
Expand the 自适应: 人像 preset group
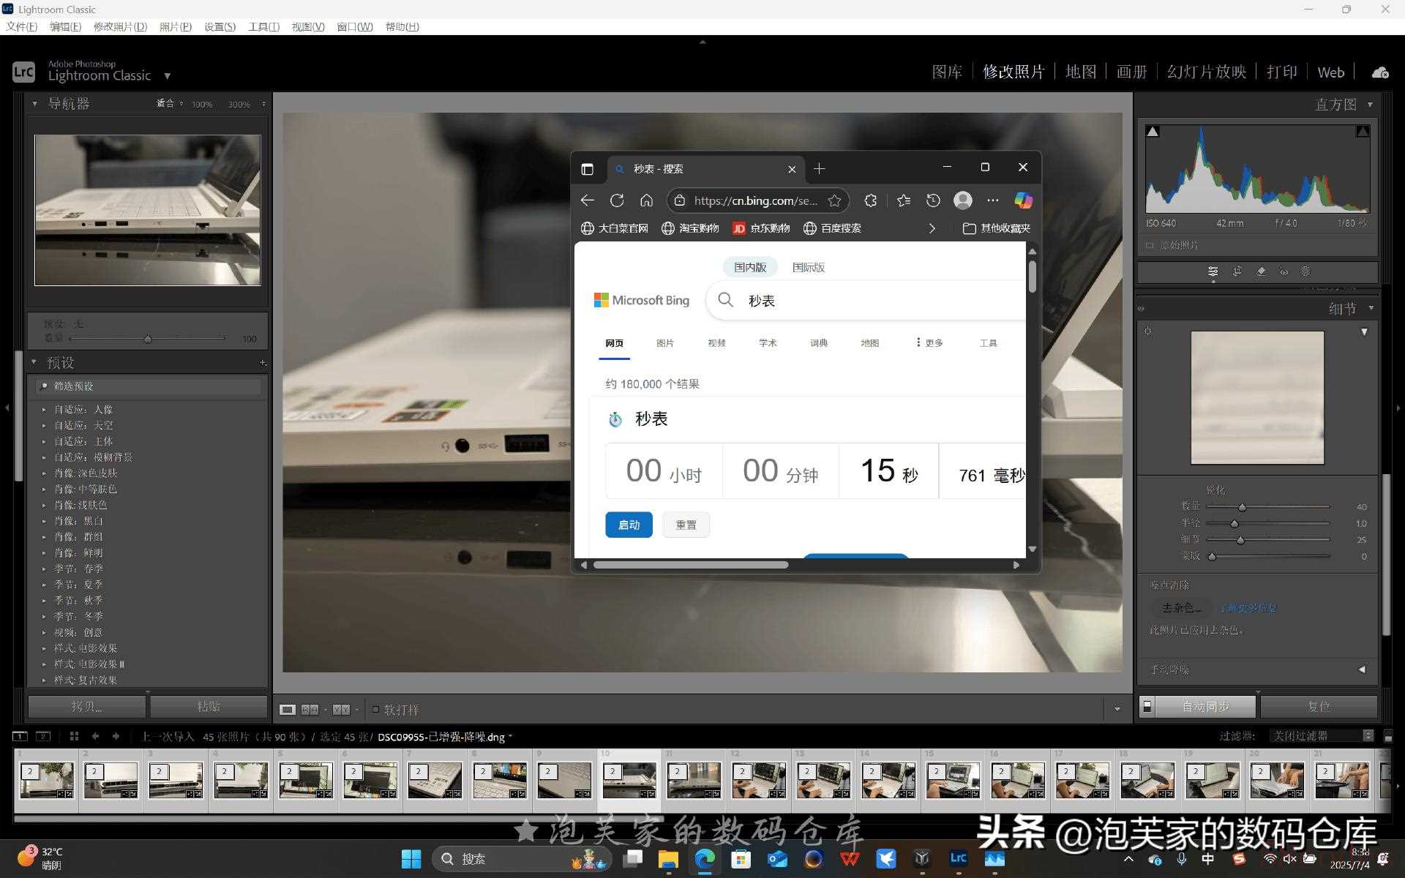(x=44, y=410)
